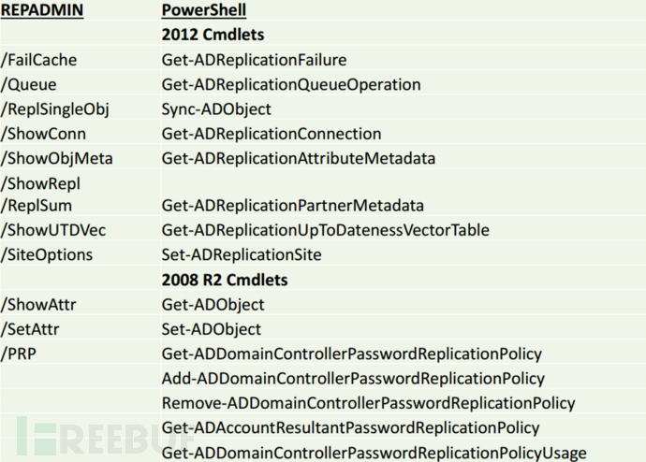The width and height of the screenshot is (646, 462).
Task: Click the PowerShell column header
Action: (x=204, y=10)
